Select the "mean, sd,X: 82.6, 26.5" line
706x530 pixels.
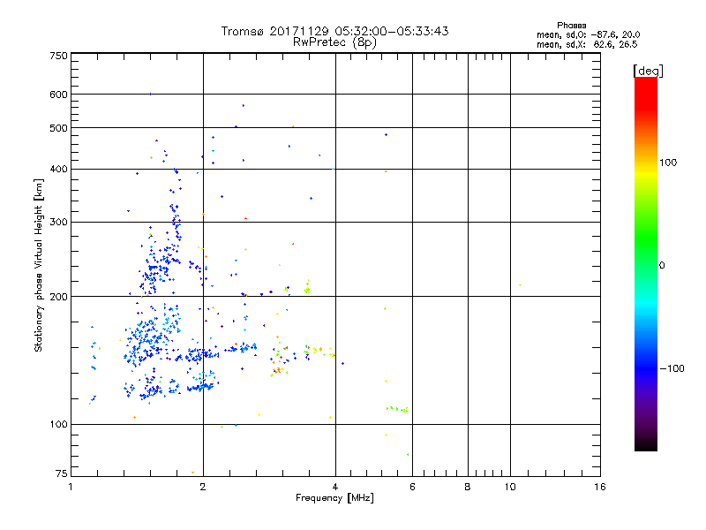pyautogui.click(x=587, y=44)
